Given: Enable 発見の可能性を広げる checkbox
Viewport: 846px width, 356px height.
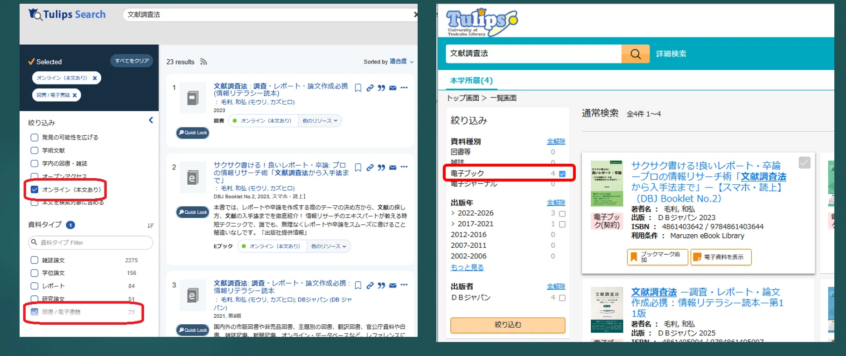Looking at the screenshot, I should click(x=34, y=137).
